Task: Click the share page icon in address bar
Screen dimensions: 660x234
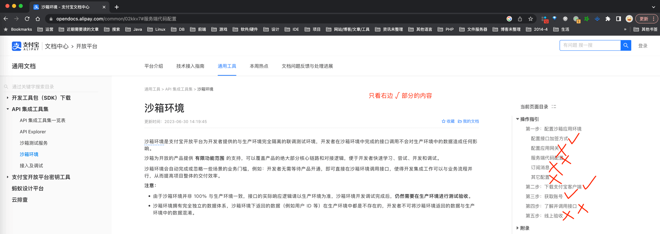Action: (x=520, y=19)
